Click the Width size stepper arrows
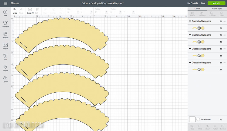This screenshot has height=131, width=227. coord(78,12)
